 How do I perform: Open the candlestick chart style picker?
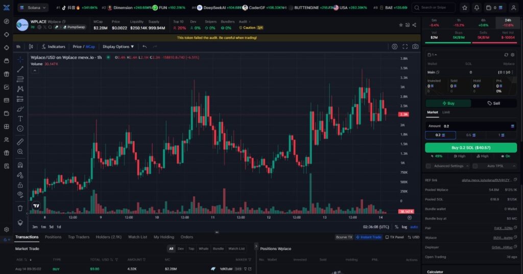click(x=31, y=47)
